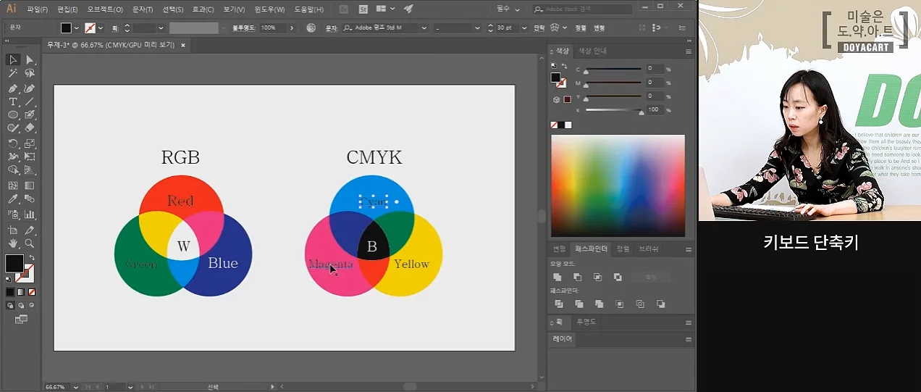Open the Color panel options menu
This screenshot has height=392, width=921.
pyautogui.click(x=689, y=51)
